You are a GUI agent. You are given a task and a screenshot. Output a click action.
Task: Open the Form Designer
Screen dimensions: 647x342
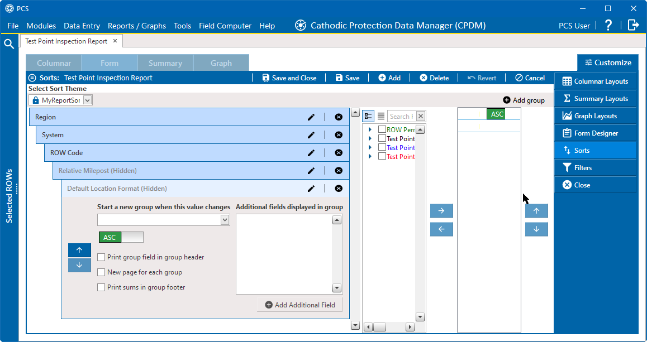coord(595,133)
